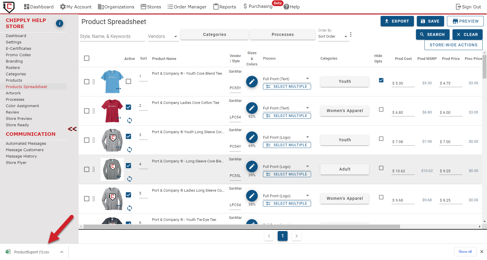The width and height of the screenshot is (487, 260).
Task: Edit sizes and colors for PC55Y
Action: pos(252,82)
